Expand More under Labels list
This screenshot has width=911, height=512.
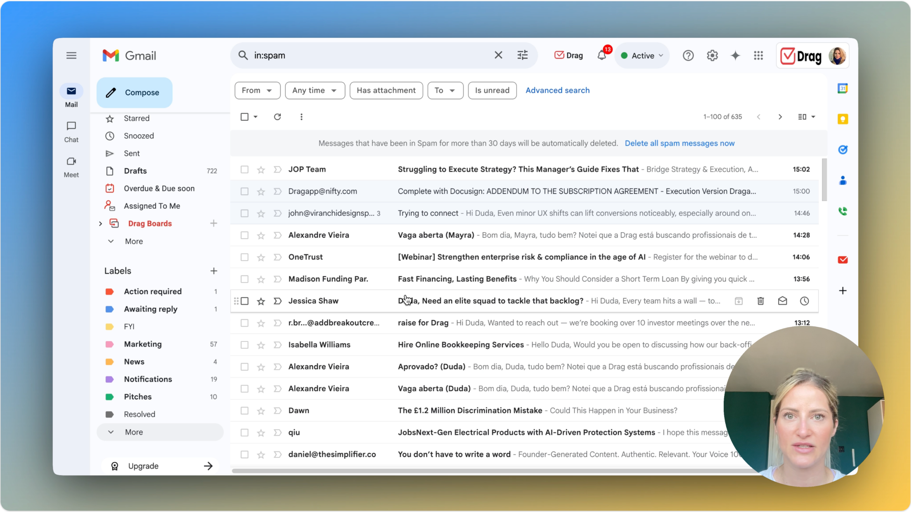160,432
